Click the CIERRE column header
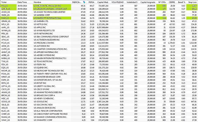The image size is (198, 122). click(172, 2)
